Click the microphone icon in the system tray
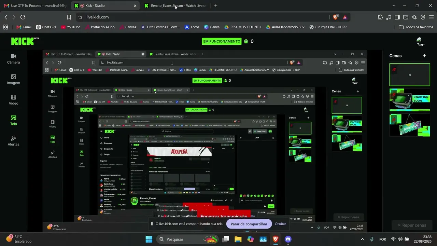The width and height of the screenshot is (437, 246). [371, 239]
